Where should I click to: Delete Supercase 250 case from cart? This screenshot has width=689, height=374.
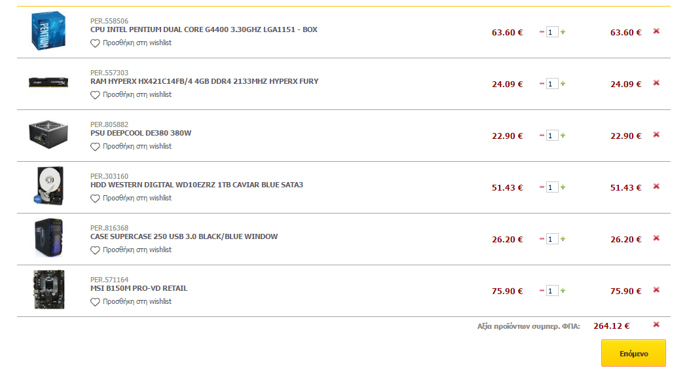click(x=656, y=238)
